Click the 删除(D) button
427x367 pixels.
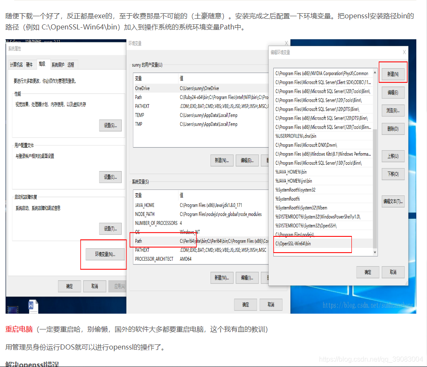pyautogui.click(x=392, y=128)
